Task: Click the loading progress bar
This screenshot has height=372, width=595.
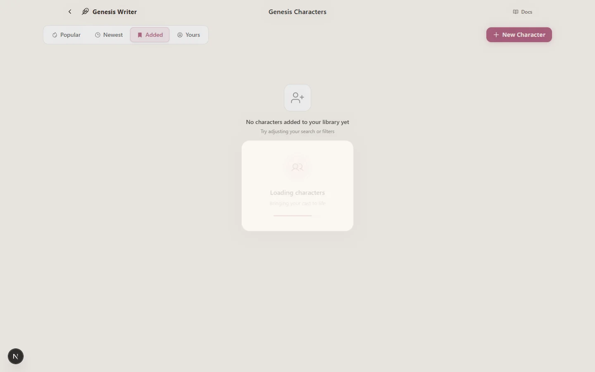Action: pyautogui.click(x=293, y=215)
